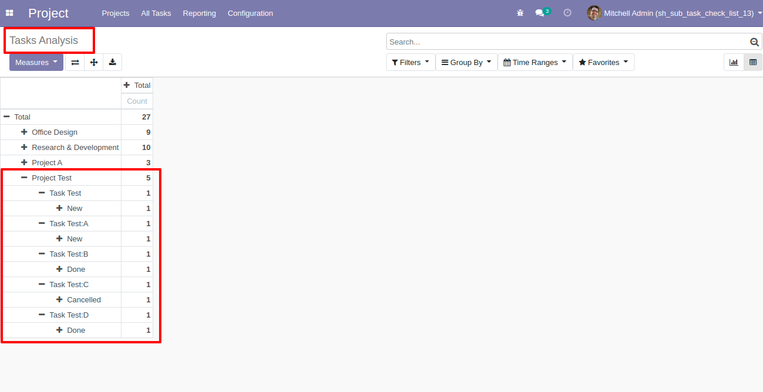Open the All Tasks menu
This screenshot has height=392, width=763.
156,13
